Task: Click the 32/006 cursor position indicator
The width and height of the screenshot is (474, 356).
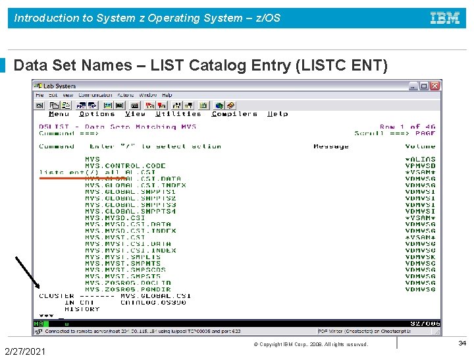Action: (x=425, y=324)
